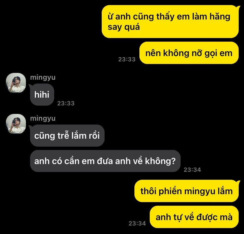
Task: Select the yellow bubble starting with ừ anh cũng thấy
Action: tap(170, 22)
